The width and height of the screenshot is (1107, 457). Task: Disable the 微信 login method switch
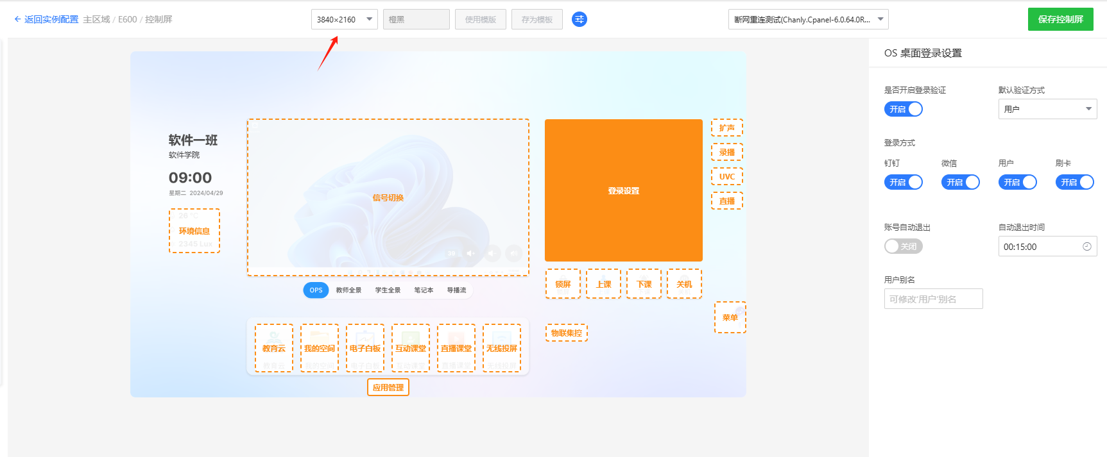[x=960, y=182]
